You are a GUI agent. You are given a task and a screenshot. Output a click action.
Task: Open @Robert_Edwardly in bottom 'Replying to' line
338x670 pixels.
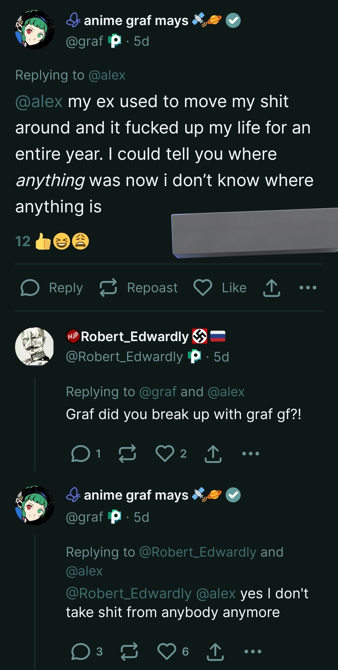tap(197, 552)
